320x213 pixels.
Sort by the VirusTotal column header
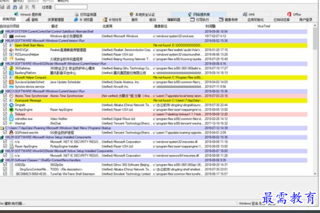click(x=281, y=26)
